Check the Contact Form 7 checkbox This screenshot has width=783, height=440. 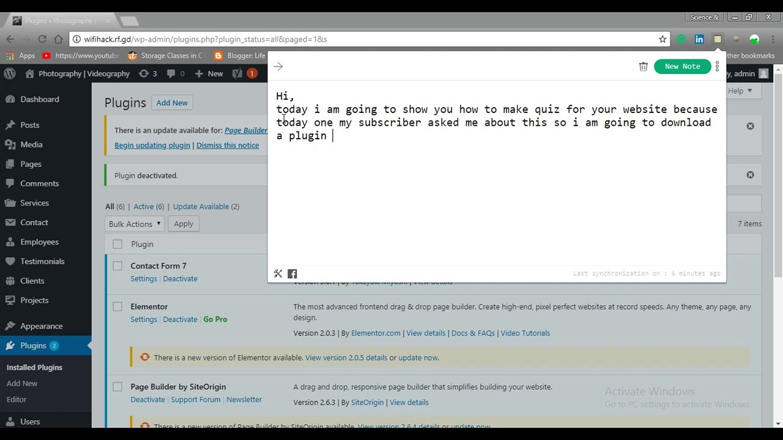117,266
